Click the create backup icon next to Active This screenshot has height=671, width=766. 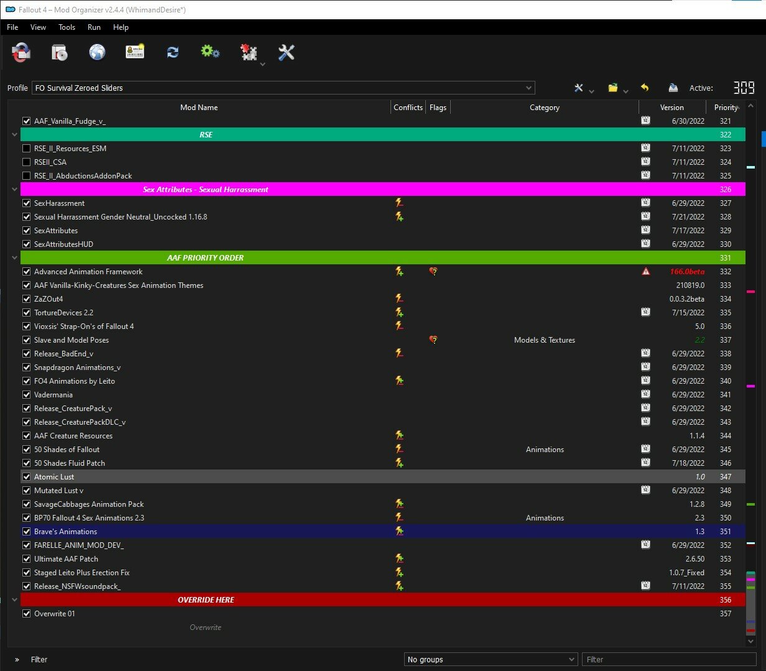click(x=673, y=88)
